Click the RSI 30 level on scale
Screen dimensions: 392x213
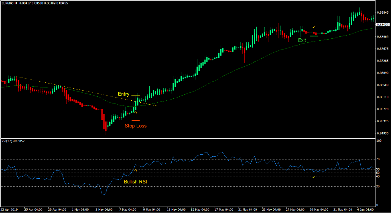tap(378, 186)
